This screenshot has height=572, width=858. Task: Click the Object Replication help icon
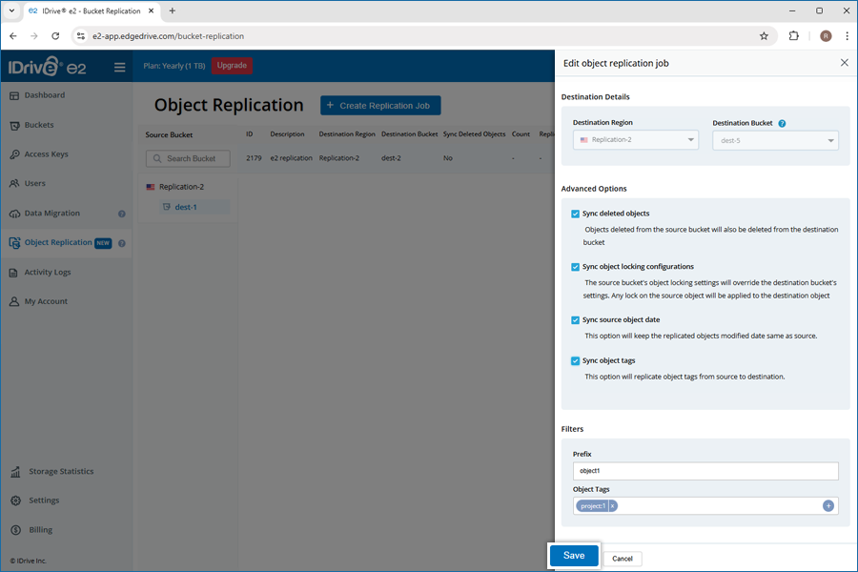click(121, 243)
